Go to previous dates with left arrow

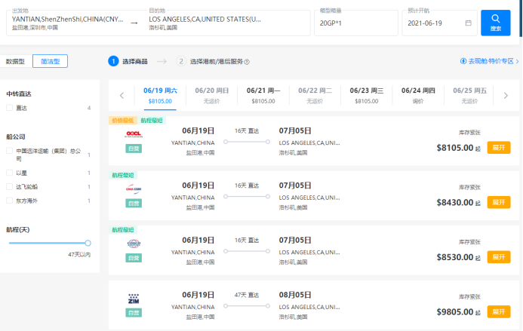click(x=122, y=95)
